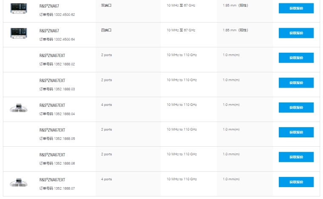
Task: Select ZNA67EXT name above order 1352.1888.03
Action: [52, 80]
